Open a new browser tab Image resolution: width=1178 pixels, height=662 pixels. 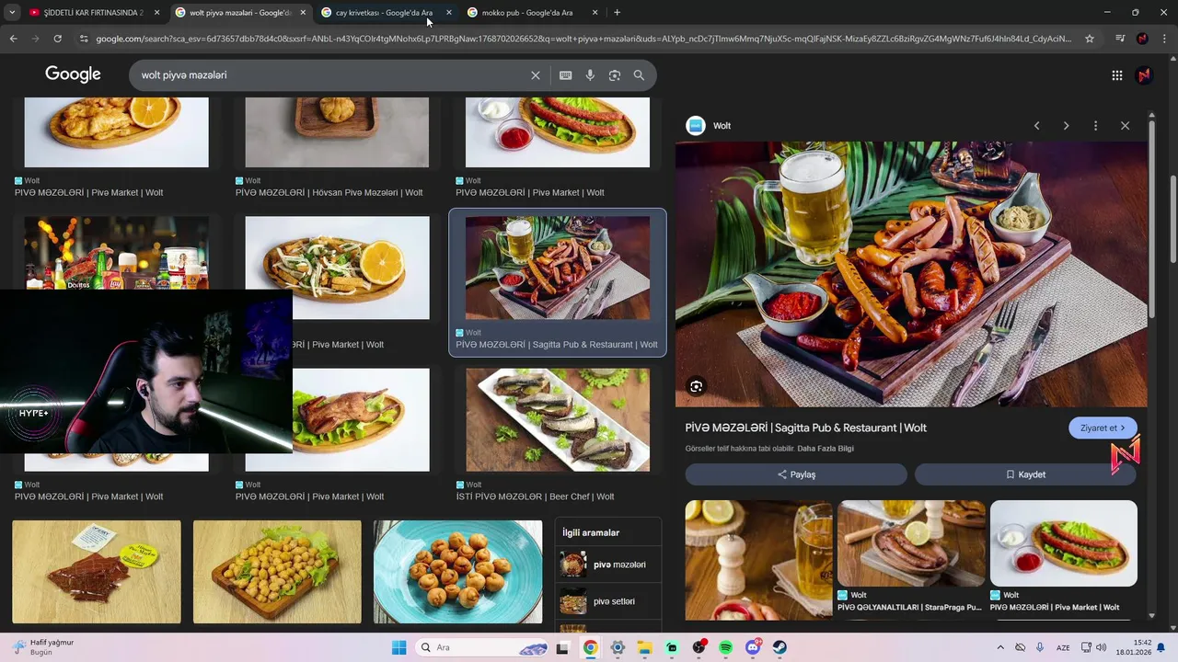pyautogui.click(x=617, y=13)
